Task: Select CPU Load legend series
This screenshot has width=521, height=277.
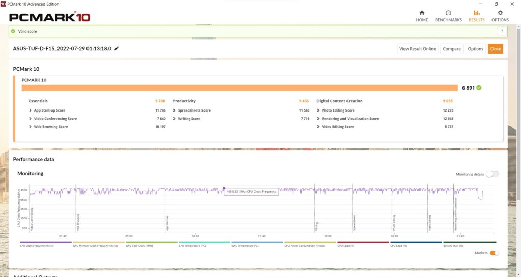Action: [x=416, y=244]
